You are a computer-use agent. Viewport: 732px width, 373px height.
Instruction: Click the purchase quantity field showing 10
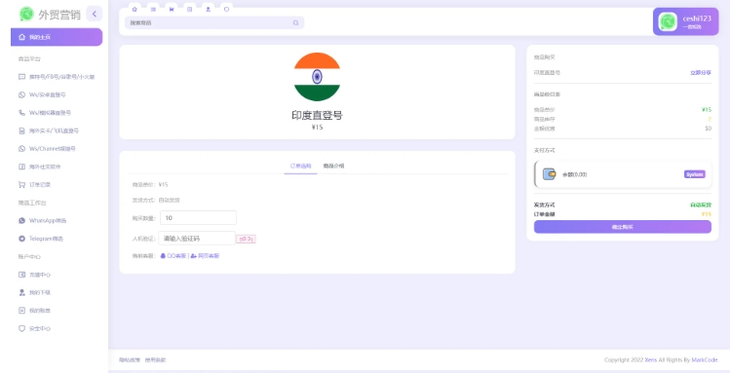(x=199, y=218)
